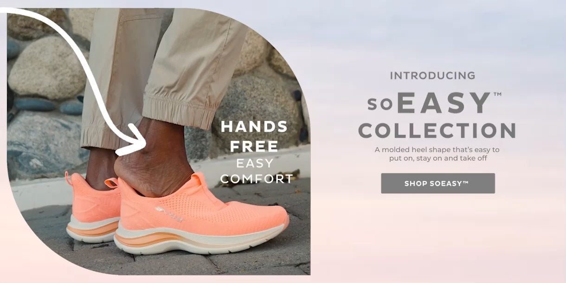The width and height of the screenshot is (566, 283).
Task: Click the COLLECTION heading word
Action: click(437, 131)
